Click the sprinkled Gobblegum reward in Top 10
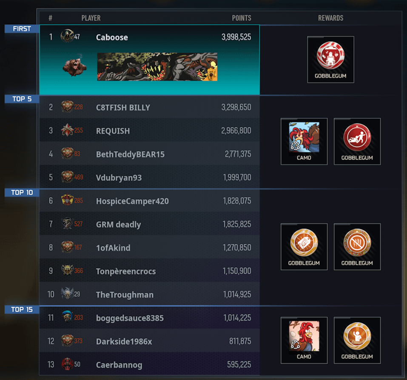407x380 pixels. pos(357,246)
